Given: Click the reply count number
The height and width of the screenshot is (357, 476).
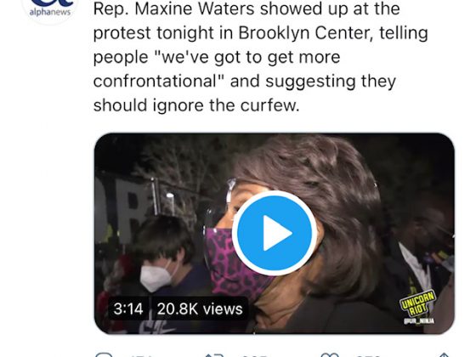Looking at the screenshot, I should (139, 355).
